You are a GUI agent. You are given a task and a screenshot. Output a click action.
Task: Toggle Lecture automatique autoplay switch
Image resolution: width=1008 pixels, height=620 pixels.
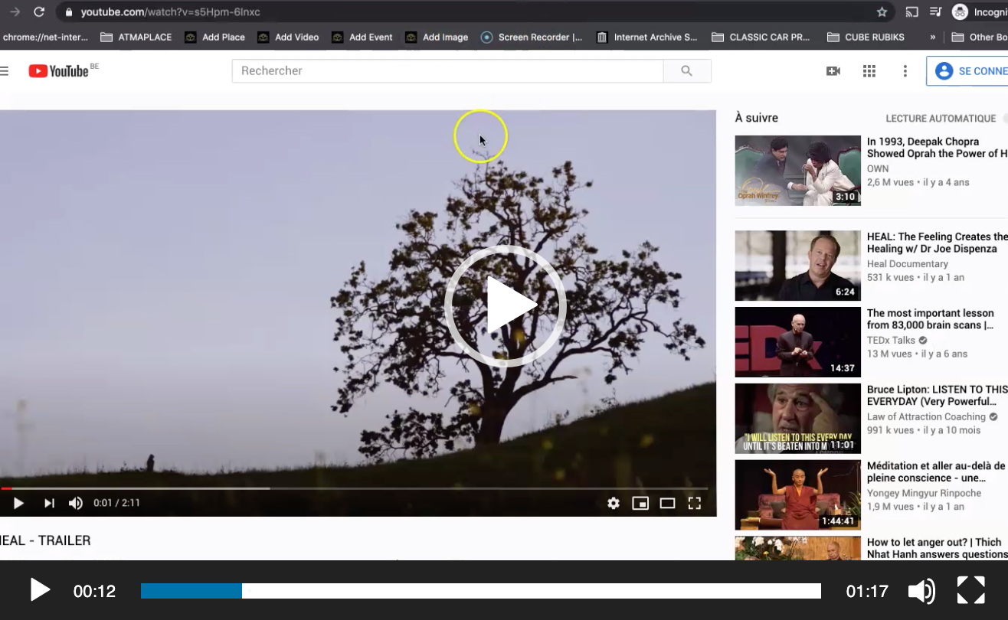[x=1003, y=118]
